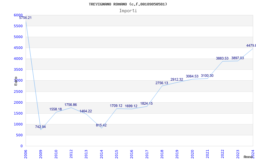Viewport: 256px width, 160px height.
Task: Select the 1824.15 data label
Action: pyautogui.click(x=147, y=103)
